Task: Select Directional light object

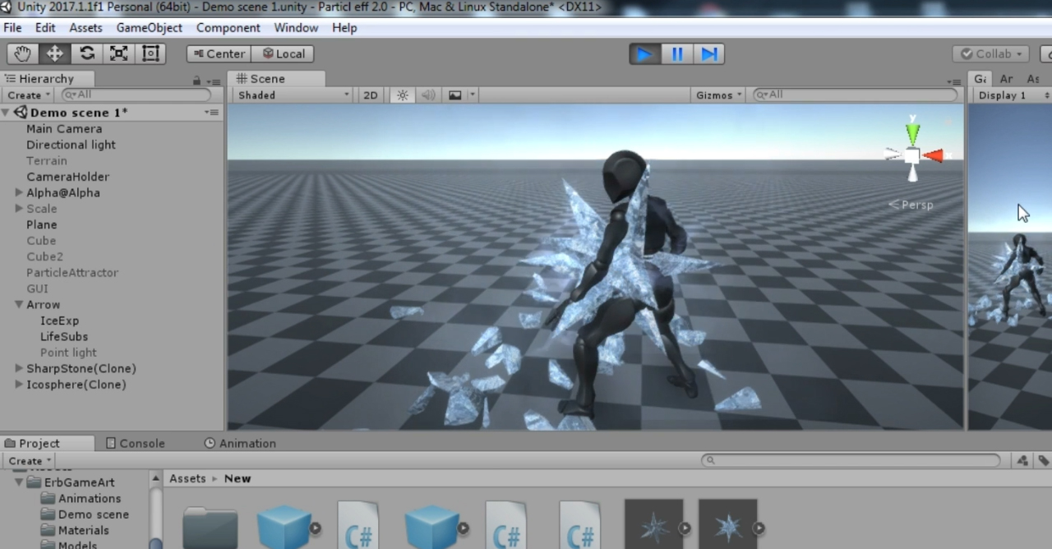Action: pyautogui.click(x=71, y=145)
